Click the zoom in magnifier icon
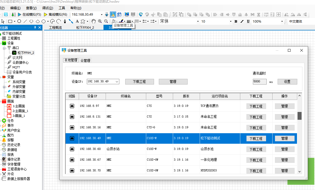The height and width of the screenshot is (190, 315). pos(100,21)
